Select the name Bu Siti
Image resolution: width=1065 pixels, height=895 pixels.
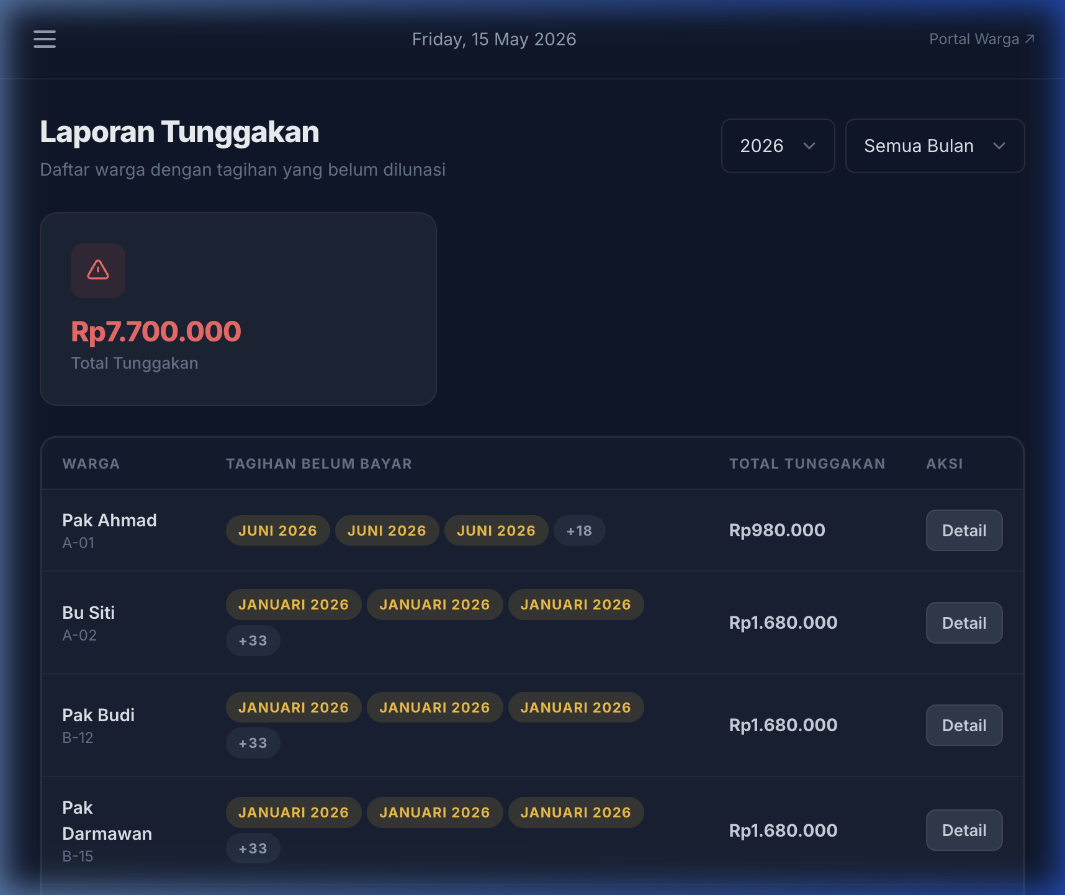[x=88, y=613]
